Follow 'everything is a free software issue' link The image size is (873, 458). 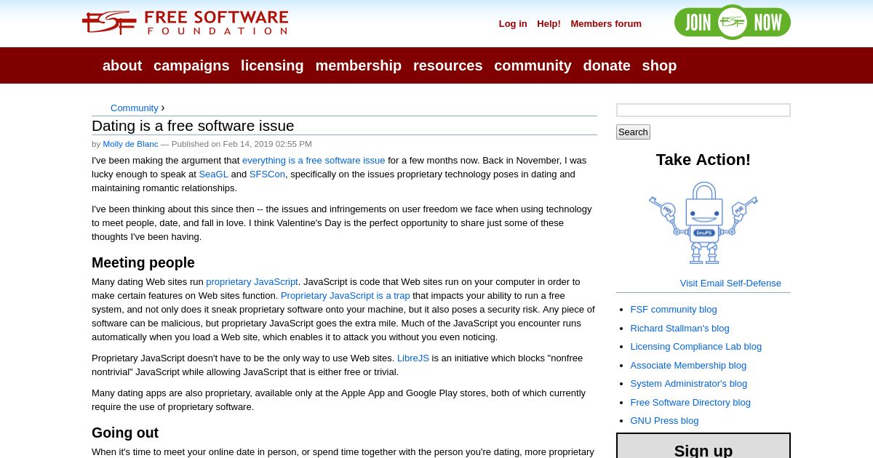[314, 161]
